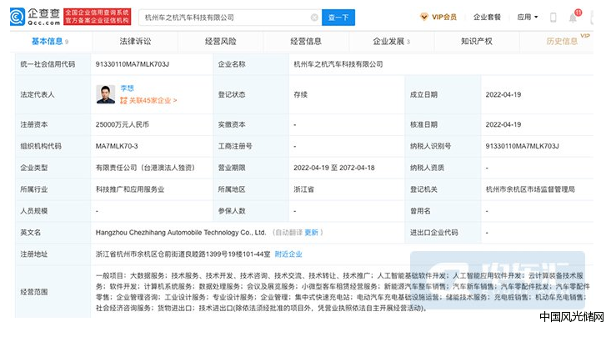Click the legal representative photo thumbnail
The width and height of the screenshot is (611, 342).
106,94
